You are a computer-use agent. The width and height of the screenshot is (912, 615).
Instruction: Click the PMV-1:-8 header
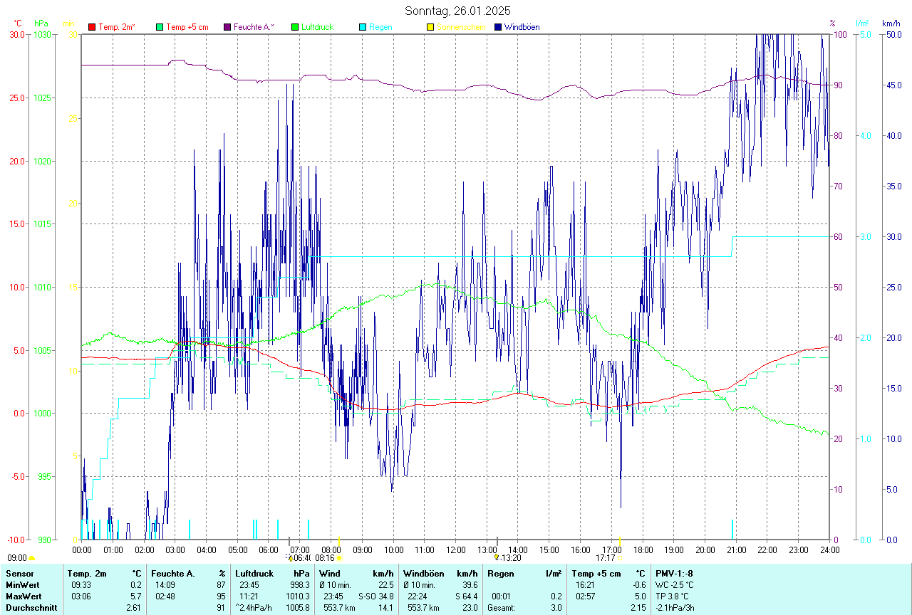[x=674, y=573]
